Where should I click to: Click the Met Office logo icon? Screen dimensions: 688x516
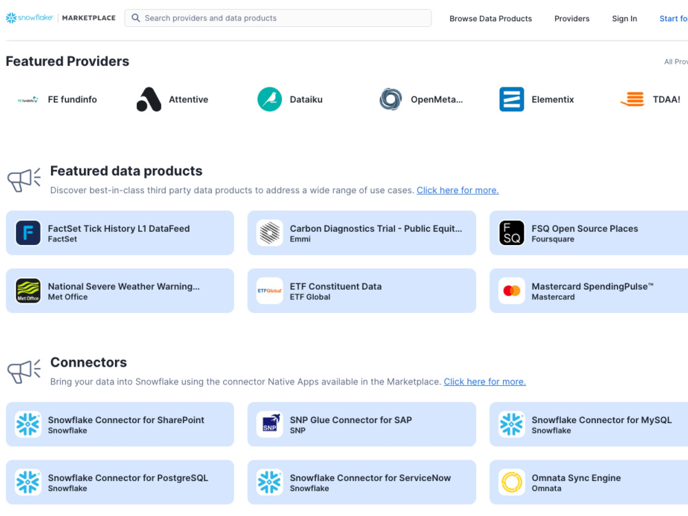pyautogui.click(x=28, y=291)
